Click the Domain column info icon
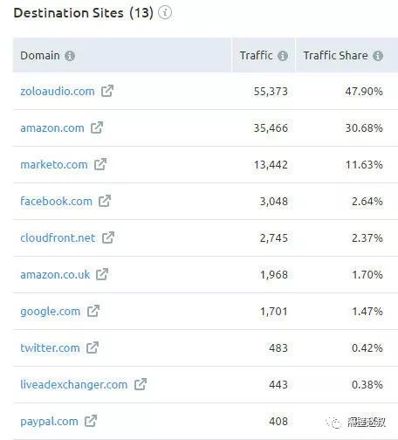This screenshot has width=398, height=440. 70,56
